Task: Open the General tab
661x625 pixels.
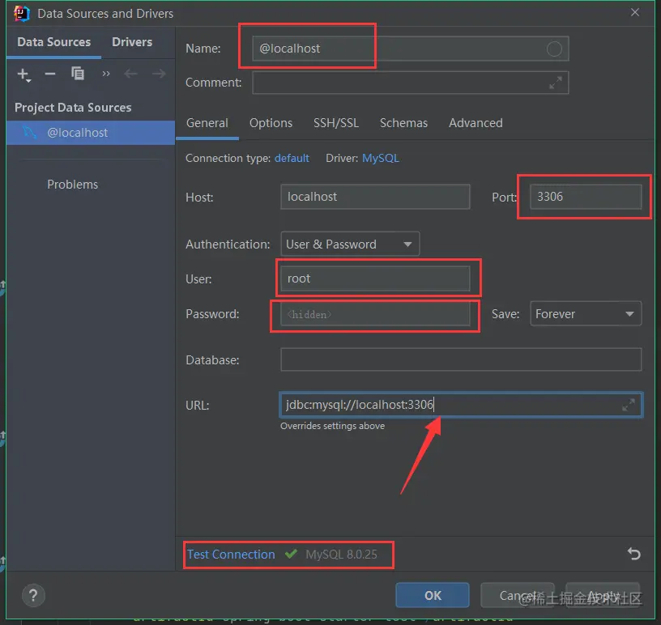Action: (x=207, y=123)
